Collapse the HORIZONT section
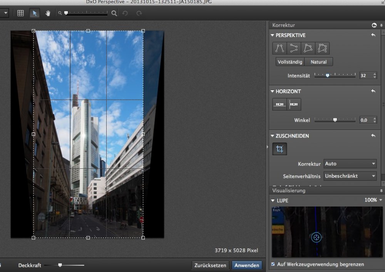This screenshot has width=385, height=272. pyautogui.click(x=273, y=92)
